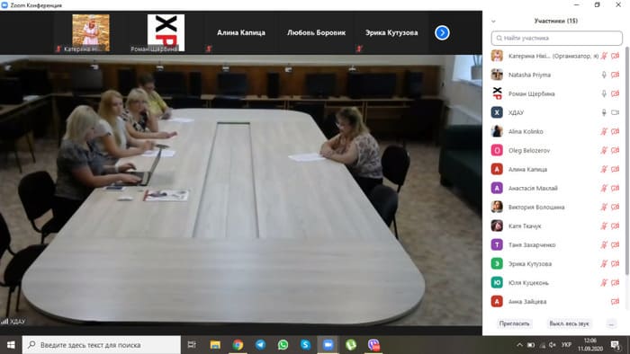Click the crossed-out camera icon for Oleg Belozerov
The width and height of the screenshot is (630, 354).
(615, 150)
